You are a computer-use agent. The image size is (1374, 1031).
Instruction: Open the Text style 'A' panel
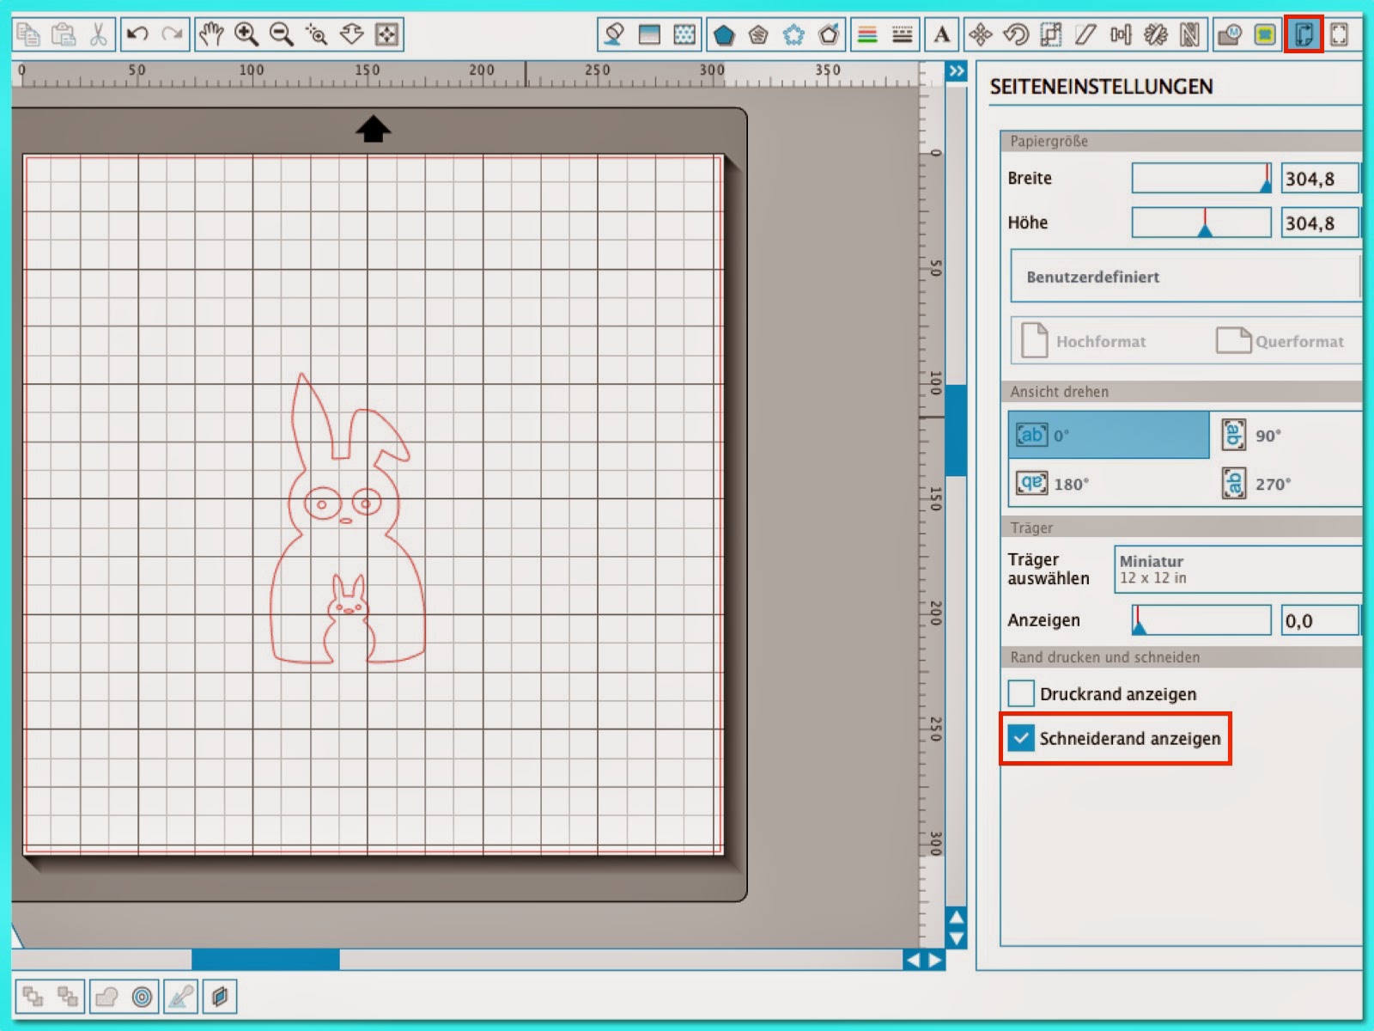coord(942,34)
